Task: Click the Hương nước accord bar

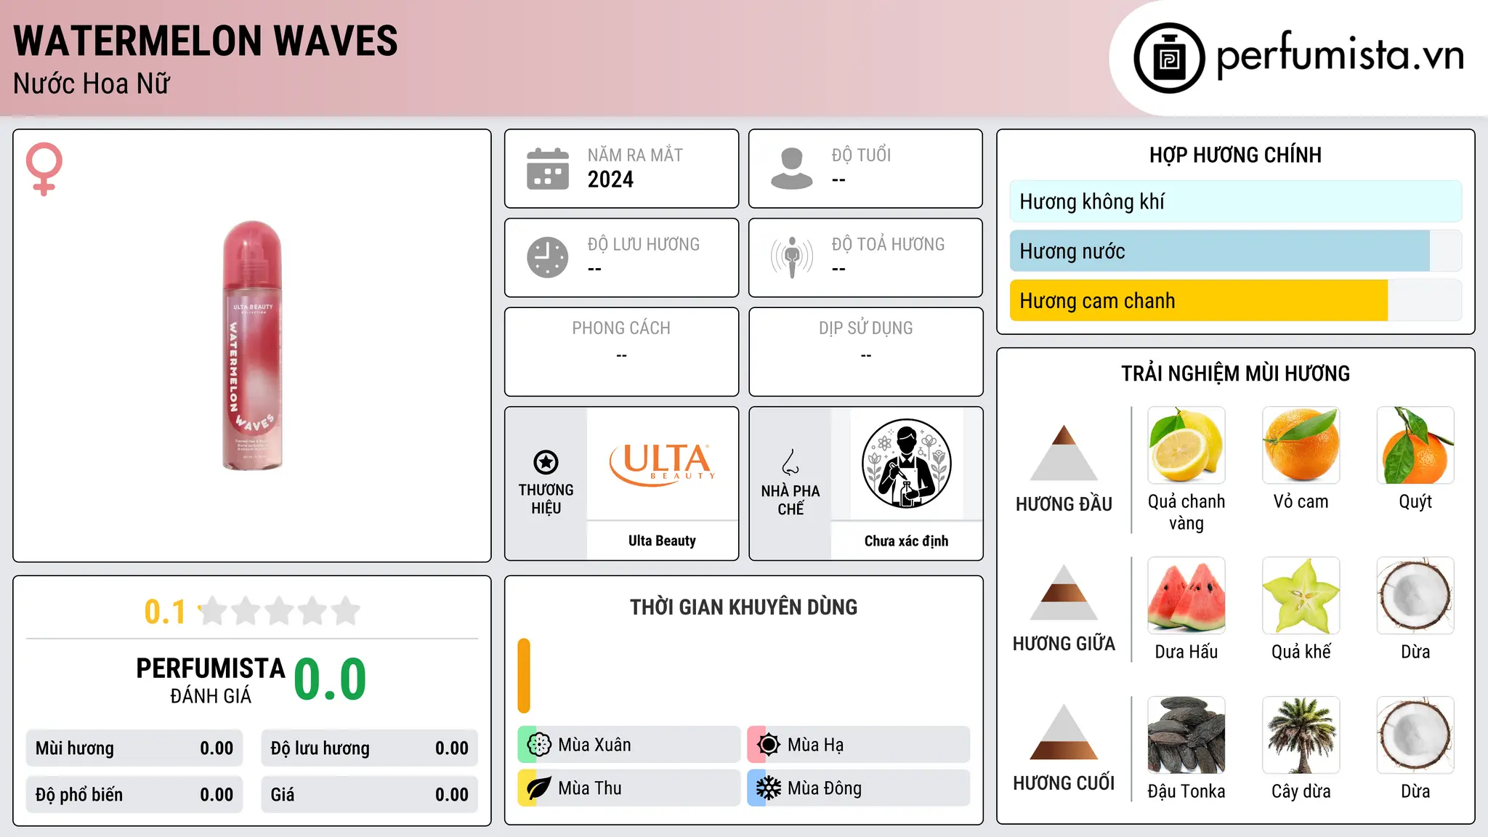Action: [1235, 251]
